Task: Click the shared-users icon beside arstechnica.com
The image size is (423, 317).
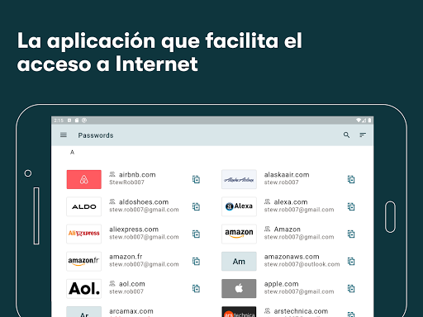Action: coord(267,310)
